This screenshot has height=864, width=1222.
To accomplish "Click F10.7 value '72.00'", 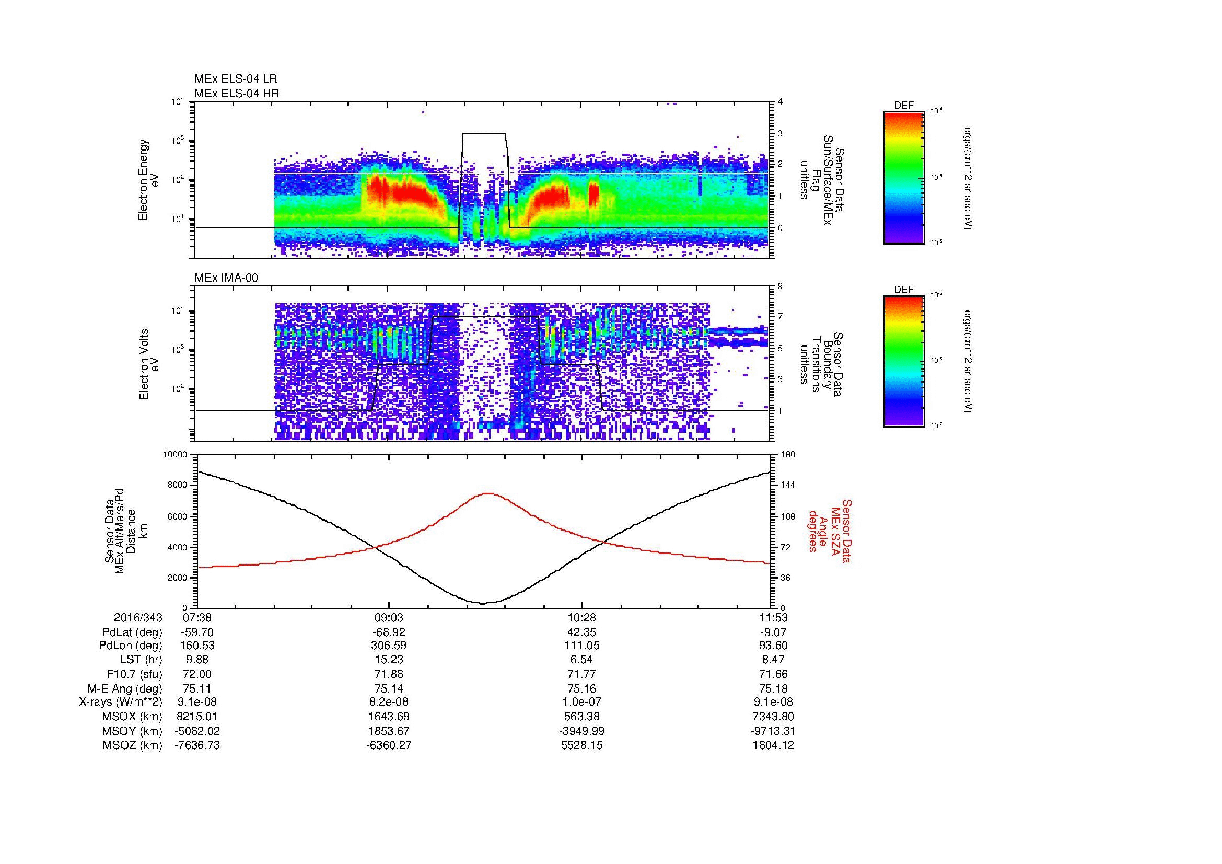I will [197, 674].
